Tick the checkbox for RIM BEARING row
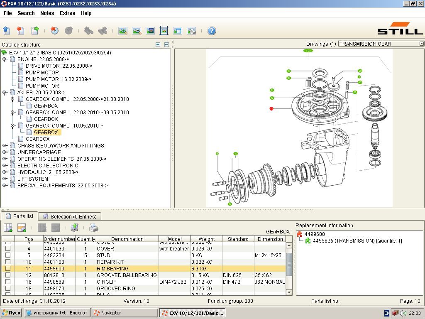The height and width of the screenshot is (319, 425). [x=7, y=269]
